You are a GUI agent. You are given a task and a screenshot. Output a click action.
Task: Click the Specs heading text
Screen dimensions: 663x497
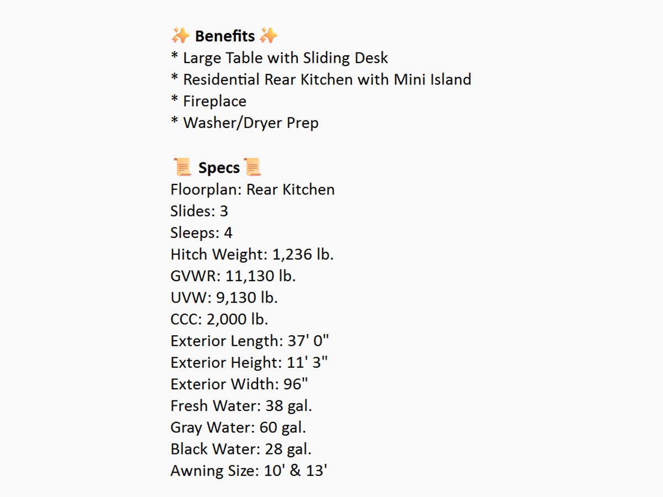pos(219,168)
